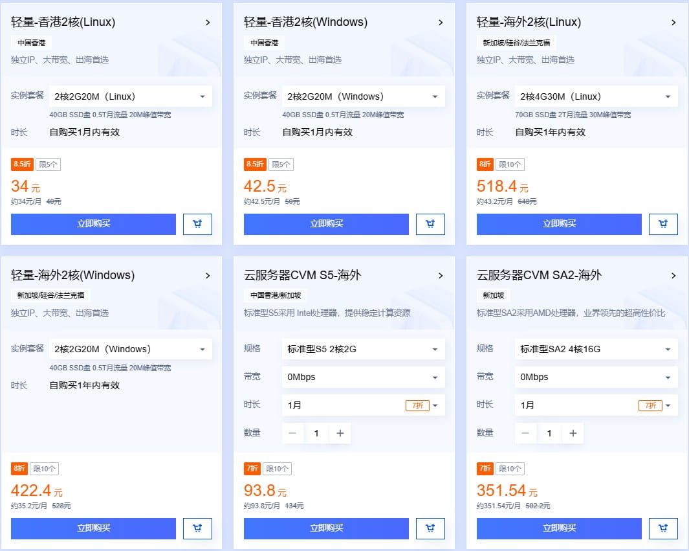Click the cart icon for 云服务器CVM SA2-海外
Viewport: 689px width, 551px height.
click(x=662, y=528)
